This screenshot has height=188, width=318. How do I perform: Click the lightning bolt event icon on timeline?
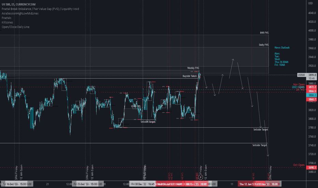point(200,177)
